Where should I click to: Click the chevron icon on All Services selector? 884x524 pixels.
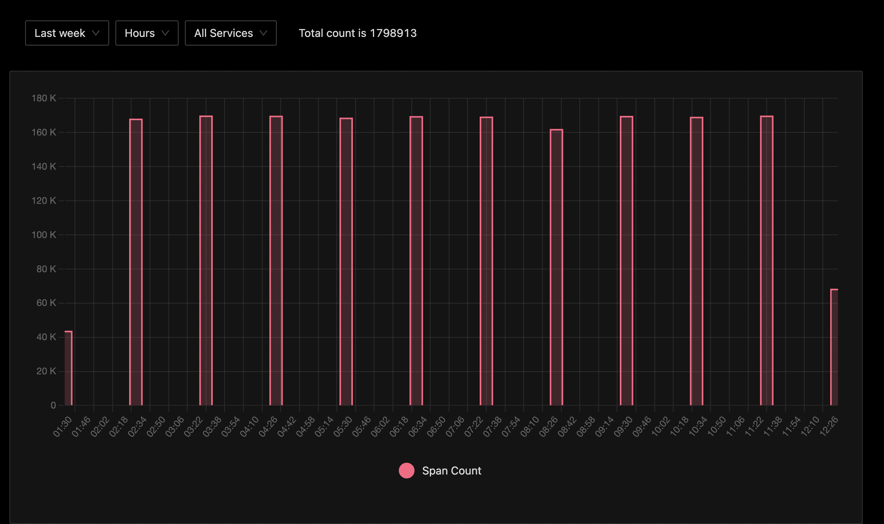264,34
